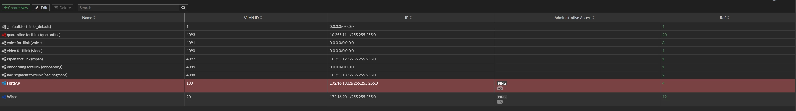Sort by Administrative Access column header
796x111 pixels.
574,18
